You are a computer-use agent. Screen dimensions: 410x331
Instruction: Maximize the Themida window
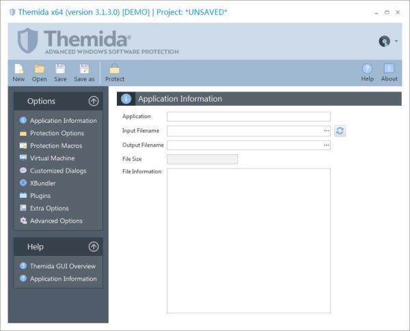pyautogui.click(x=387, y=12)
